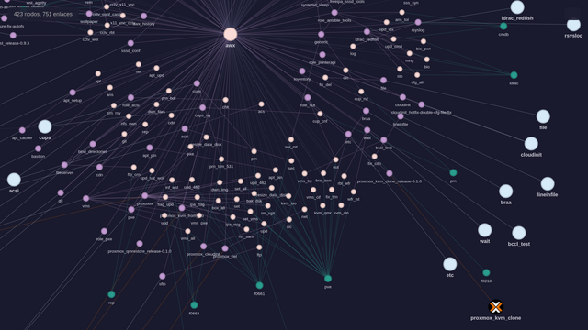
Task: Select the green rep node
Action: (111, 294)
